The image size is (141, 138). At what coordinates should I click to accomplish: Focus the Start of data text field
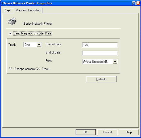100,45
